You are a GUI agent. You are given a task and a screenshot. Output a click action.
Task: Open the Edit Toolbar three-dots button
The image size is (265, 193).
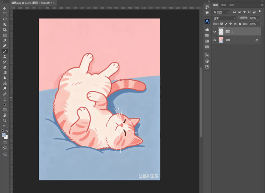coord(5,126)
